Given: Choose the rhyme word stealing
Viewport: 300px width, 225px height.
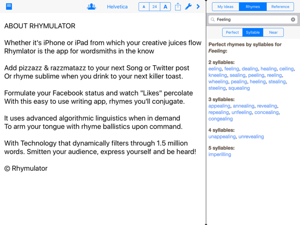Looking at the screenshot, I should (x=277, y=82).
